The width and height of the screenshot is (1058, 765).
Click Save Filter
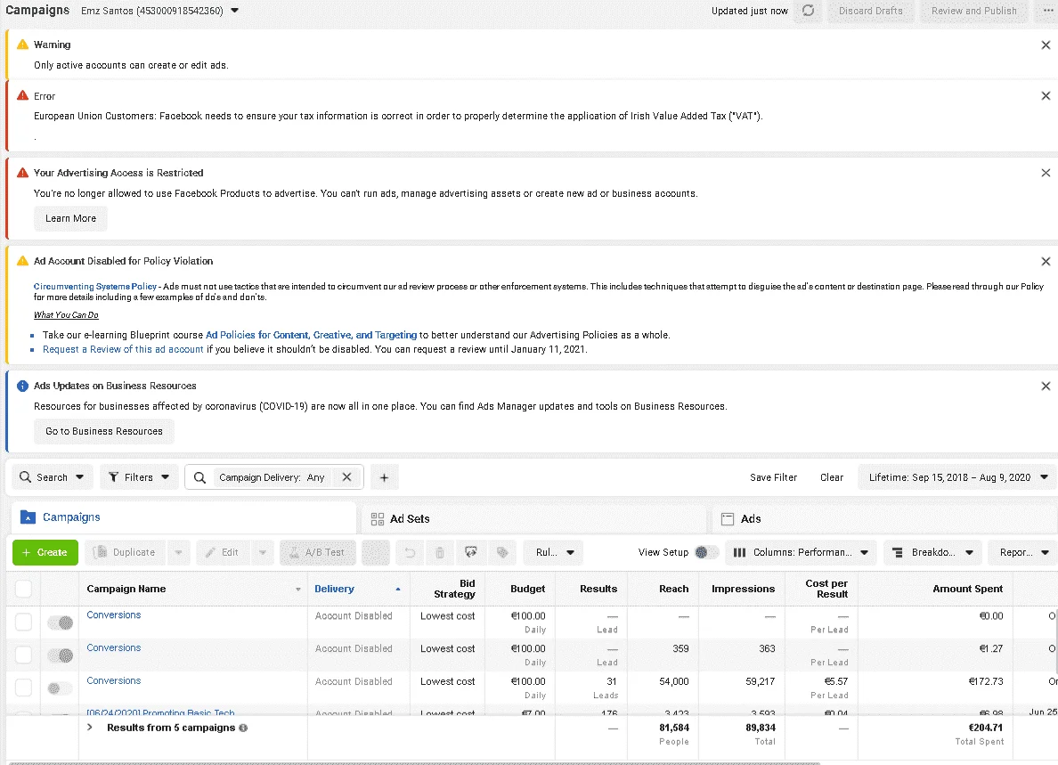pyautogui.click(x=773, y=477)
